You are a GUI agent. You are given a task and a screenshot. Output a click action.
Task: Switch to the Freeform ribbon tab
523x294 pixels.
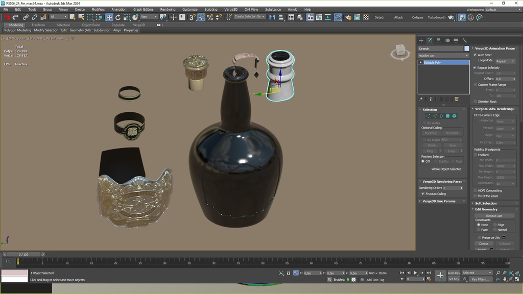38,25
